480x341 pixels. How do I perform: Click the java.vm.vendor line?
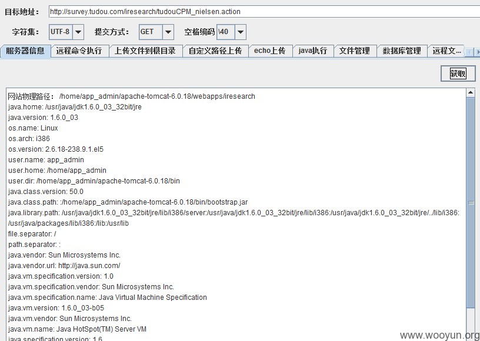point(70,319)
